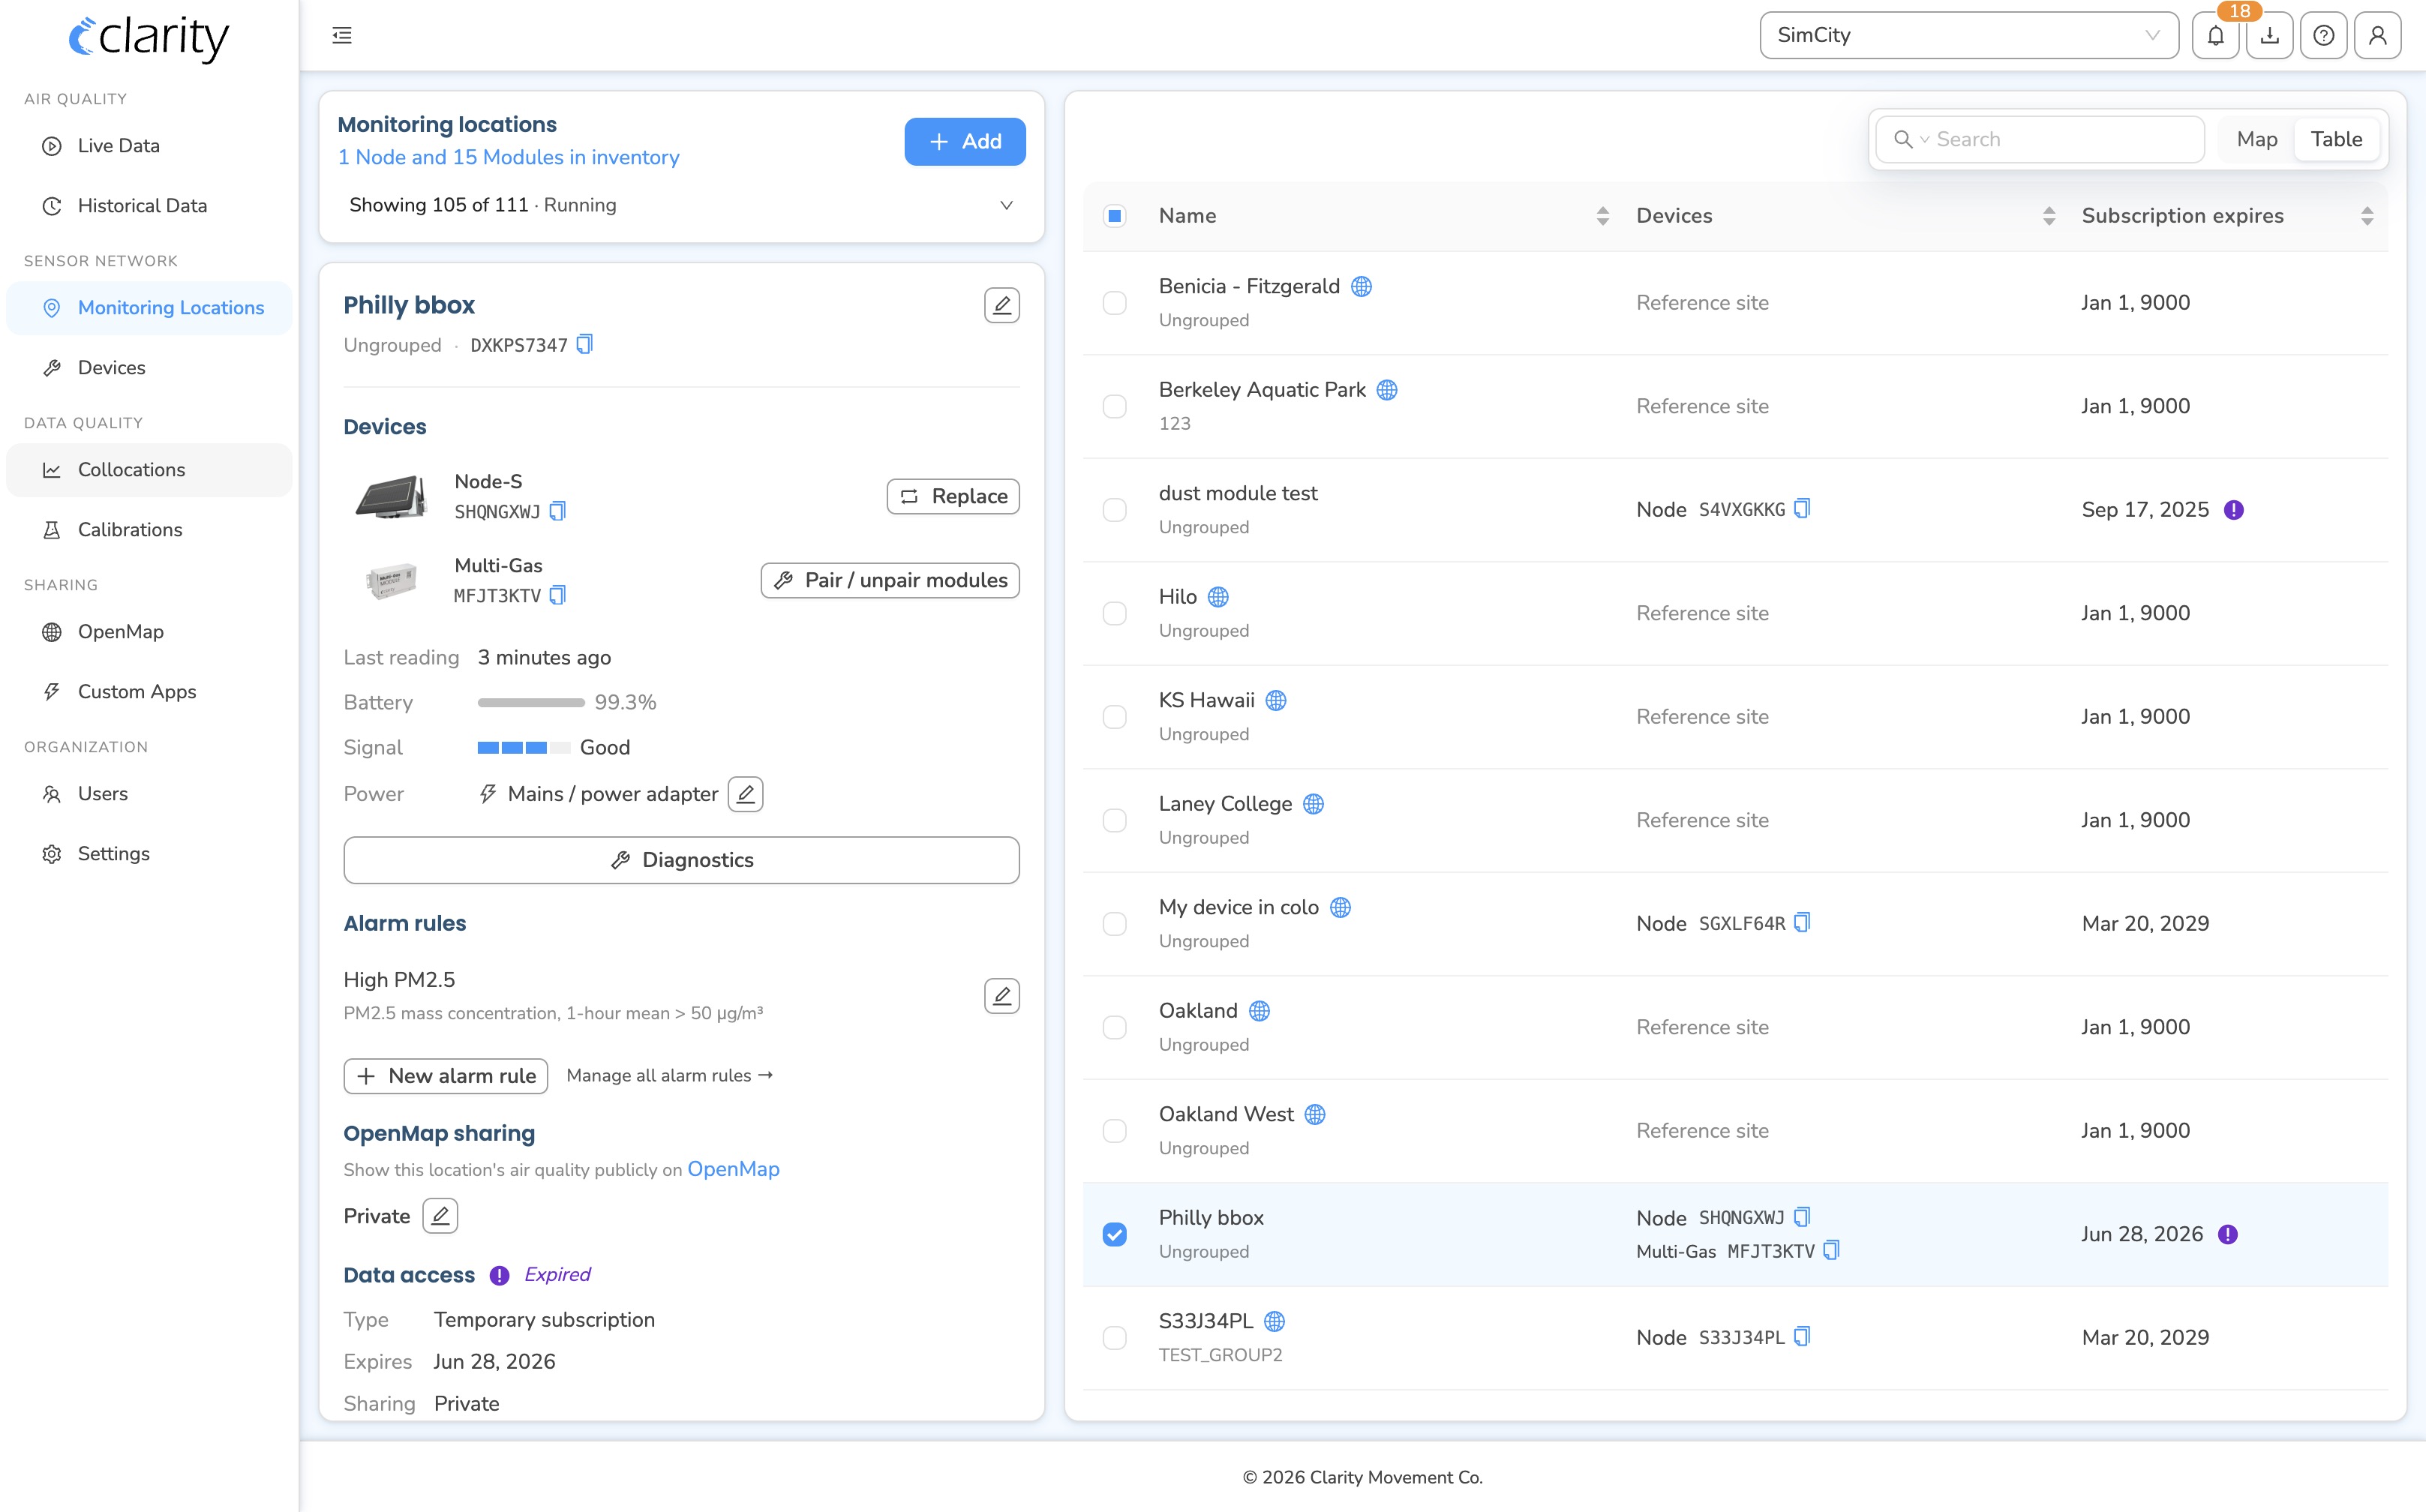This screenshot has height=1512, width=2426.
Task: Open Historical Data in the sidebar
Action: click(x=149, y=206)
